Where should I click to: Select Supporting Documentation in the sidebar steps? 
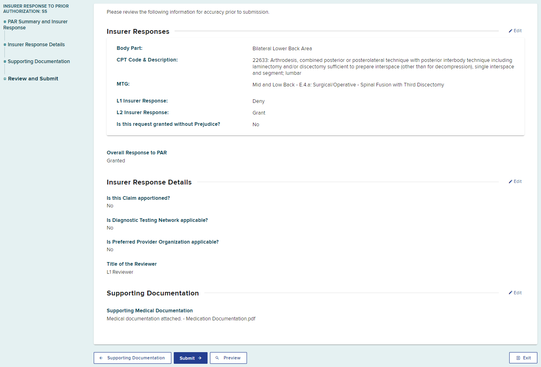(x=39, y=62)
